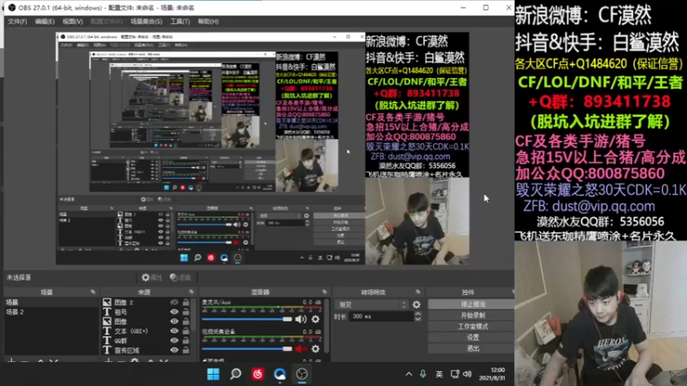Open volume tray icon on taskbar
687x386 pixels.
click(x=467, y=374)
